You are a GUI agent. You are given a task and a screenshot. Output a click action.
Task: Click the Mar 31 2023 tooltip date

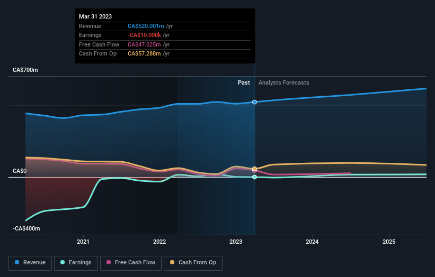[95, 16]
